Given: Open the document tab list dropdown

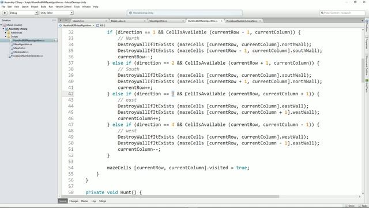Looking at the screenshot, I should coord(362,21).
